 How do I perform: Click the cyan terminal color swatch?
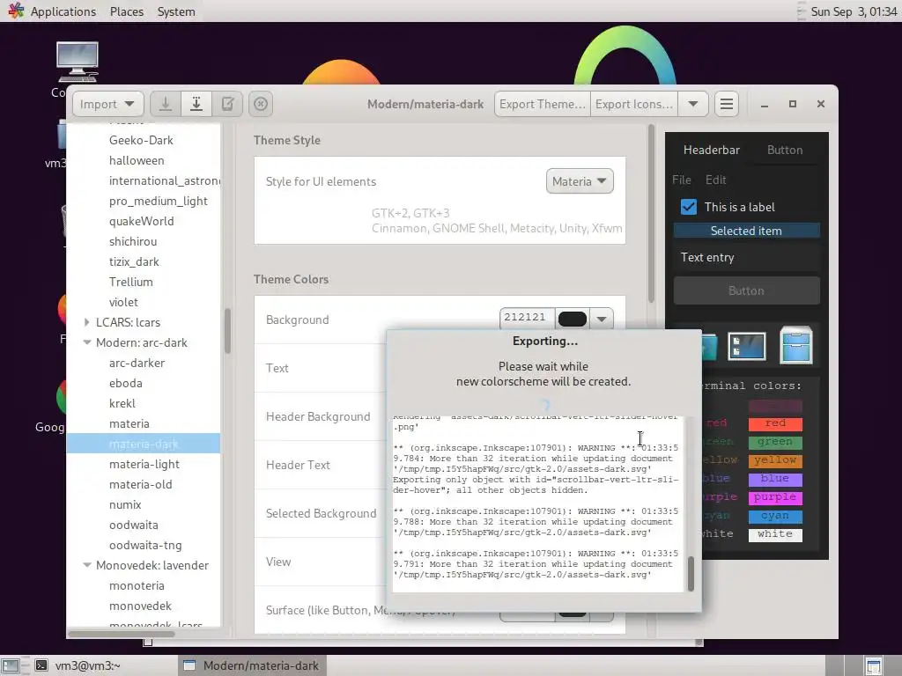point(775,516)
